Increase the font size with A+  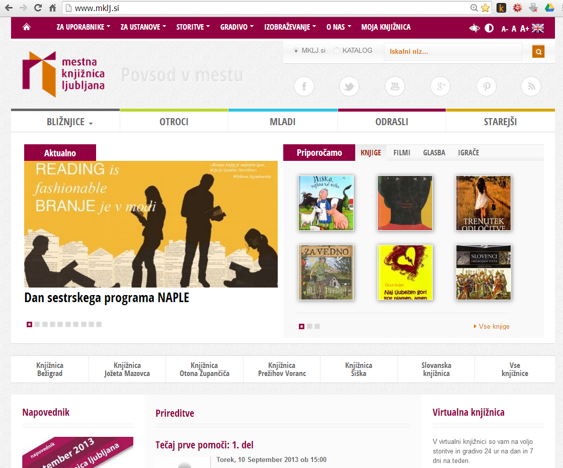[x=524, y=29]
